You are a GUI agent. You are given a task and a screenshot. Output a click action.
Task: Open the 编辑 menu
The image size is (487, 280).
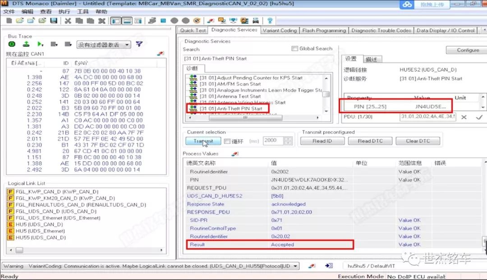coord(28,12)
